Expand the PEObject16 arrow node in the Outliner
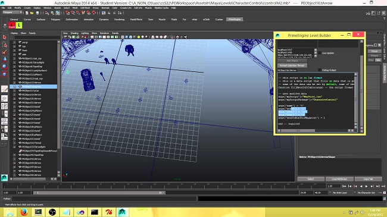 tap(14, 87)
